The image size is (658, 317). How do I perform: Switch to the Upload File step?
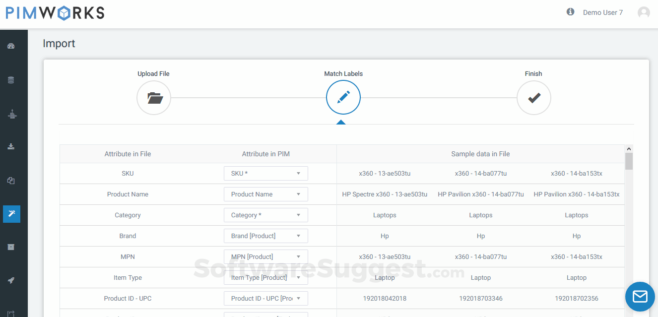pyautogui.click(x=153, y=98)
